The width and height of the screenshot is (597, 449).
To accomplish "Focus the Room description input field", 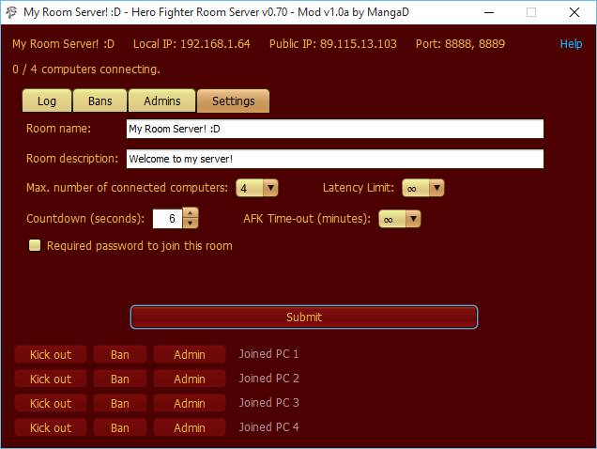I will [334, 159].
